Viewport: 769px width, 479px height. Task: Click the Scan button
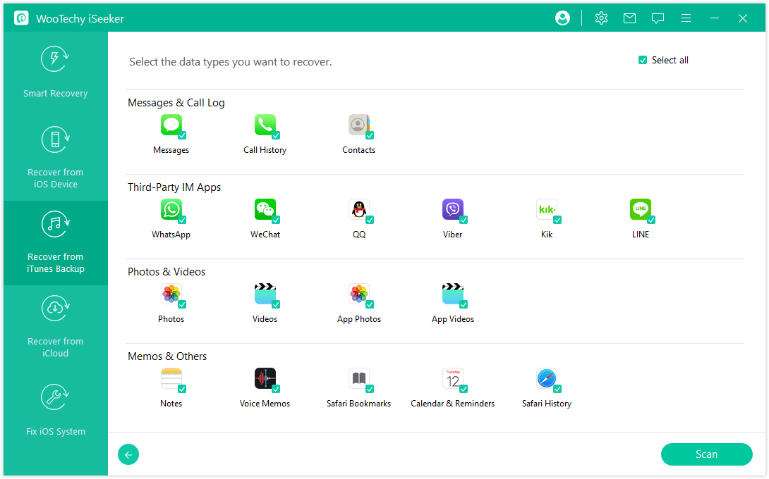pyautogui.click(x=706, y=454)
